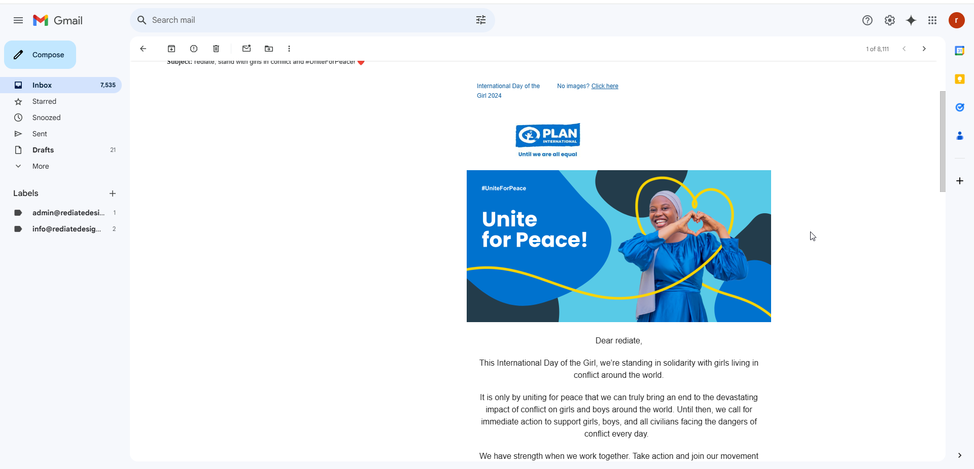
Task: Expand More in the sidebar
Action: coord(41,166)
